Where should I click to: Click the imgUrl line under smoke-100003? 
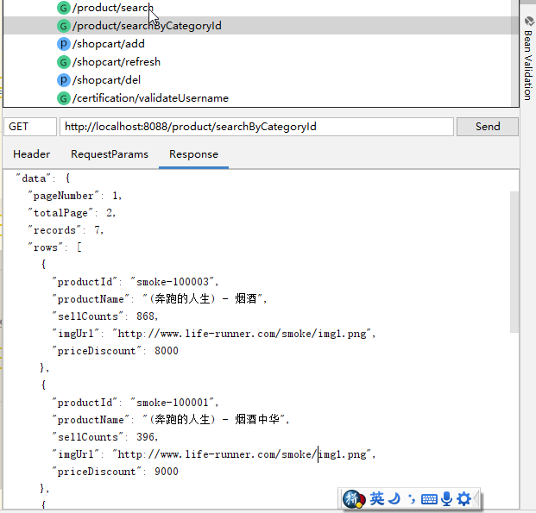(214, 334)
